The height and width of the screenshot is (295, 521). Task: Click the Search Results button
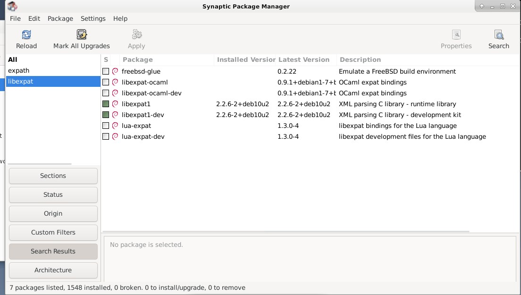(53, 252)
